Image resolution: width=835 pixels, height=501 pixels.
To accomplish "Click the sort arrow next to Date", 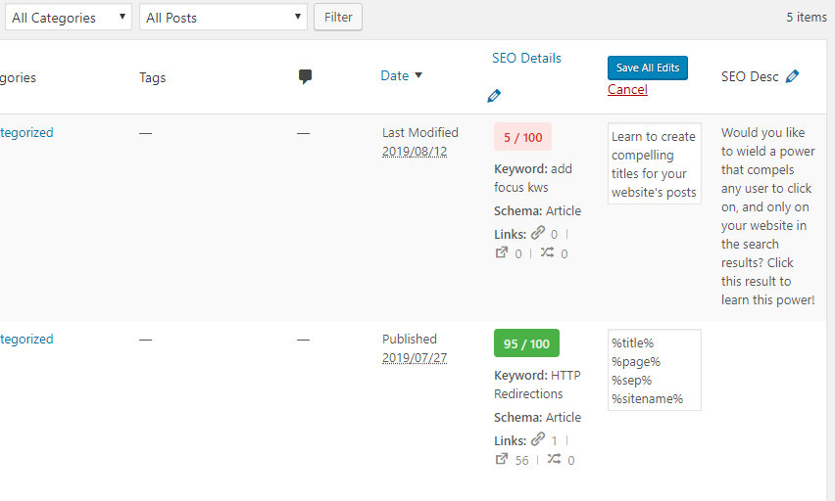I will click(x=419, y=76).
